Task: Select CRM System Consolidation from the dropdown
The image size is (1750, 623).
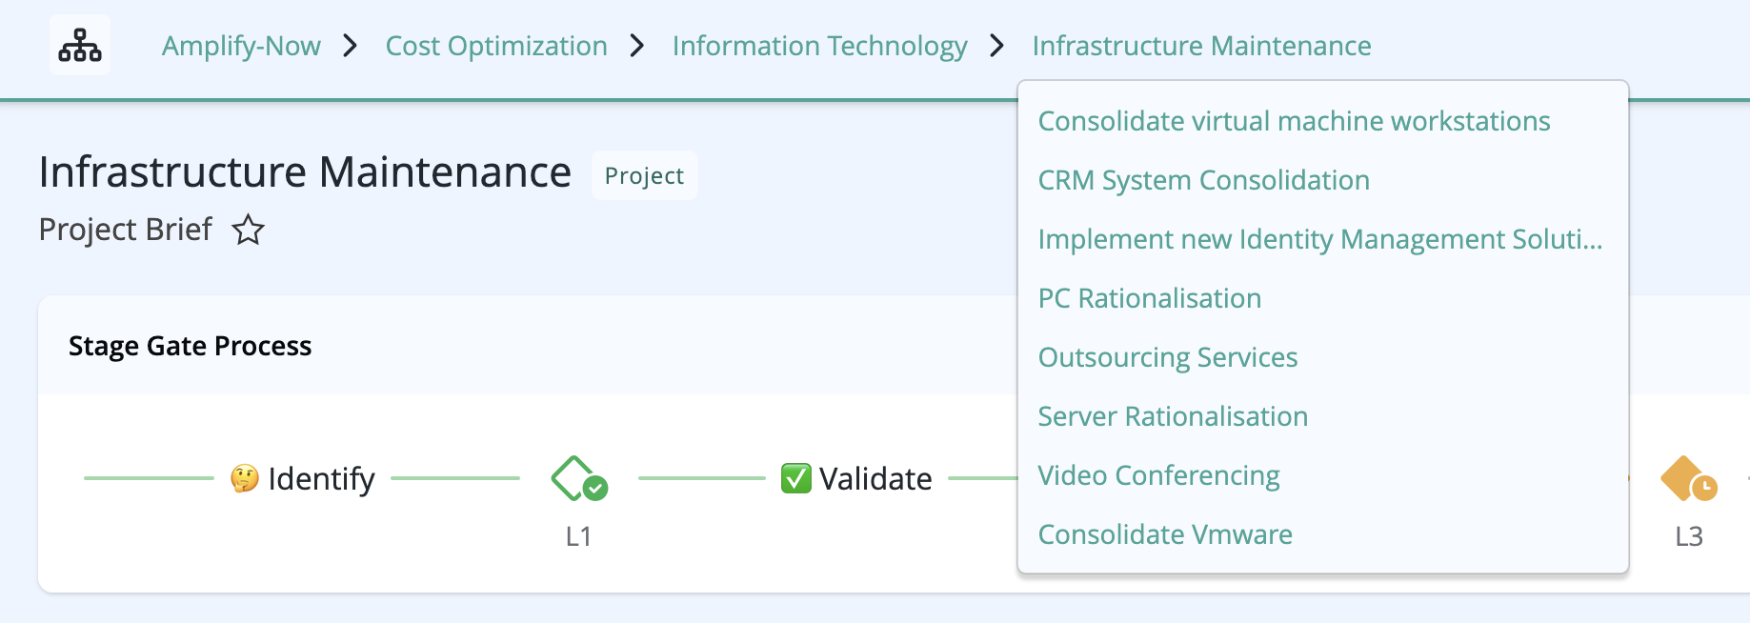Action: (x=1203, y=180)
